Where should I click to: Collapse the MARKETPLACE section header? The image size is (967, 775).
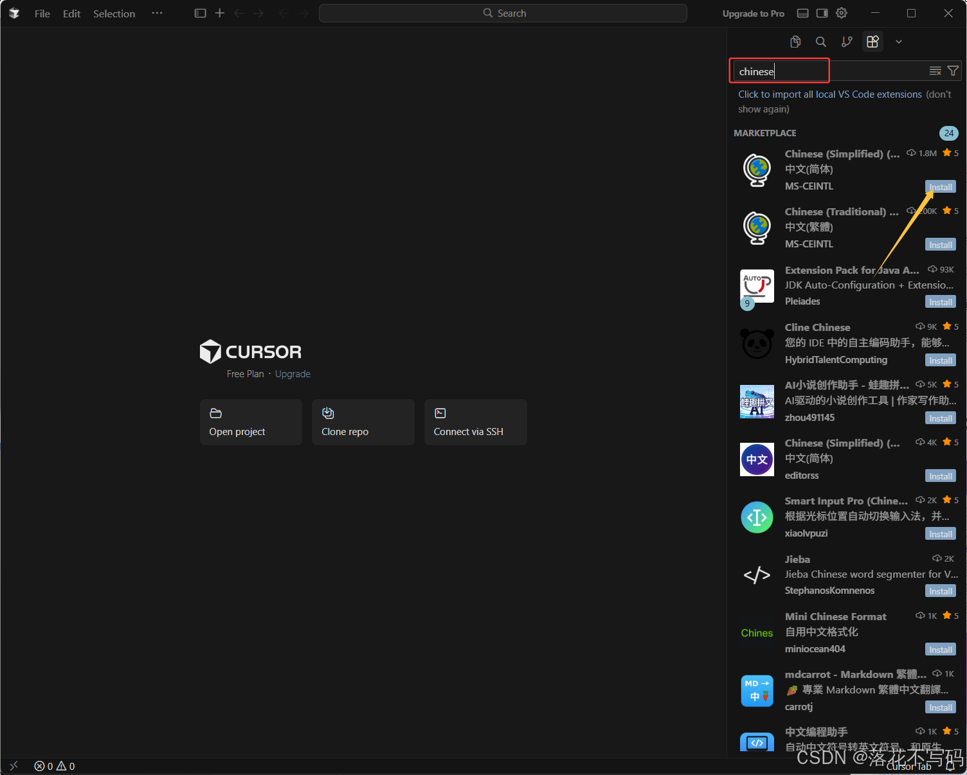(765, 133)
